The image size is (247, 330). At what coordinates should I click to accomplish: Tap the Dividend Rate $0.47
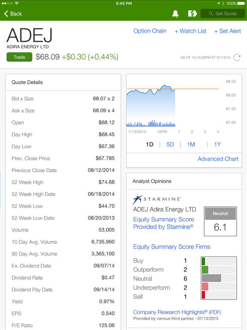(108, 278)
